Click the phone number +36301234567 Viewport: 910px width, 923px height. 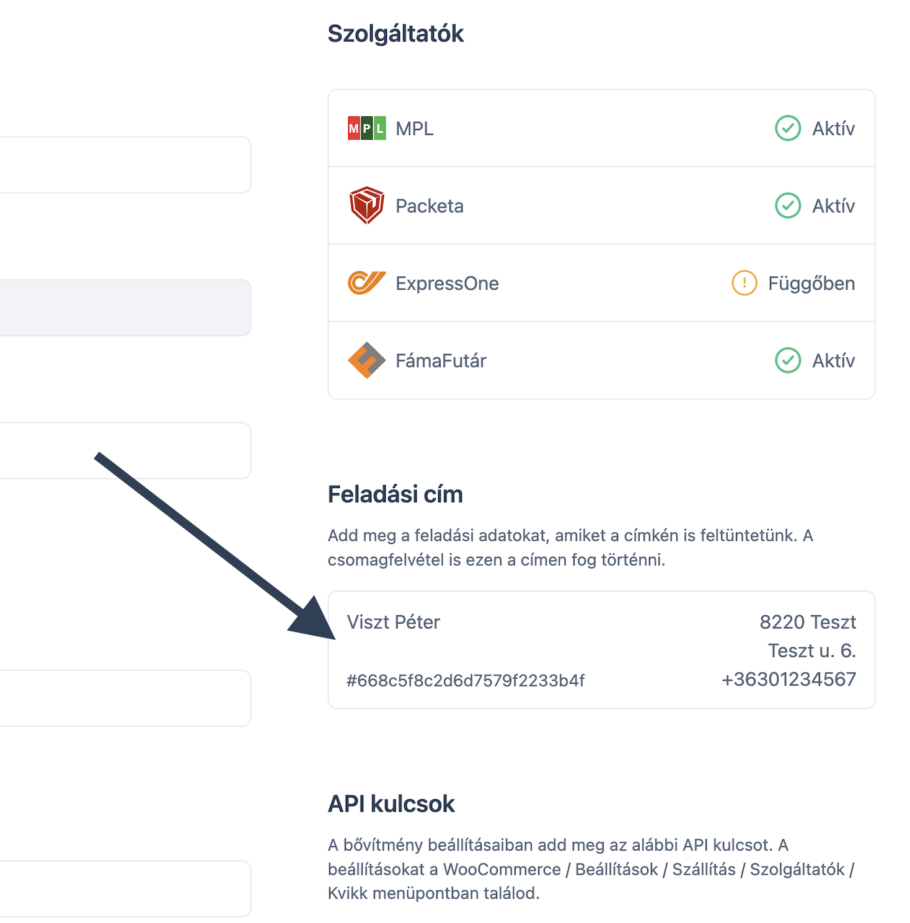pyautogui.click(x=789, y=680)
